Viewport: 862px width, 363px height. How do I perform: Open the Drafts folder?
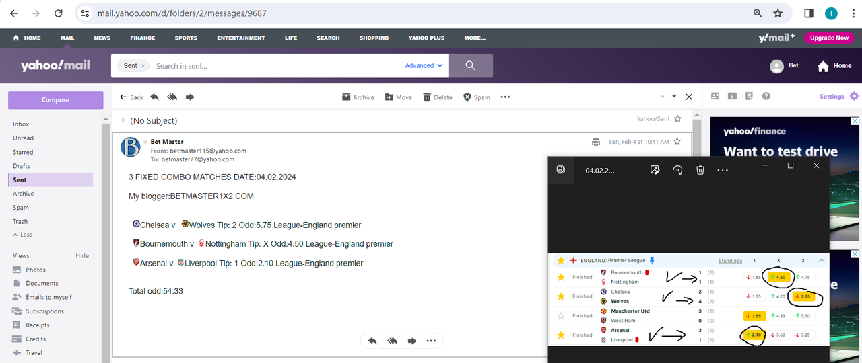(21, 166)
